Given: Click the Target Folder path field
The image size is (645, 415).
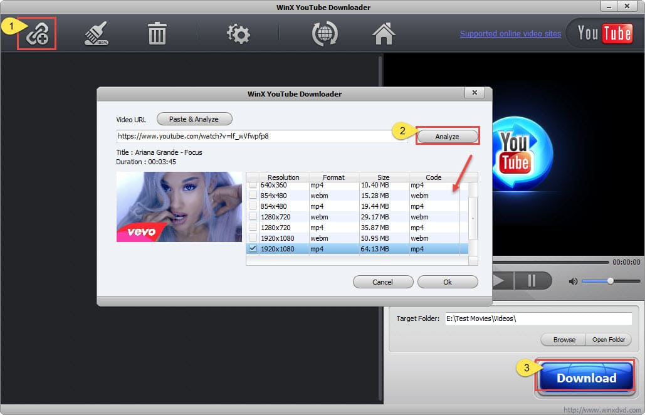Looking at the screenshot, I should point(538,318).
